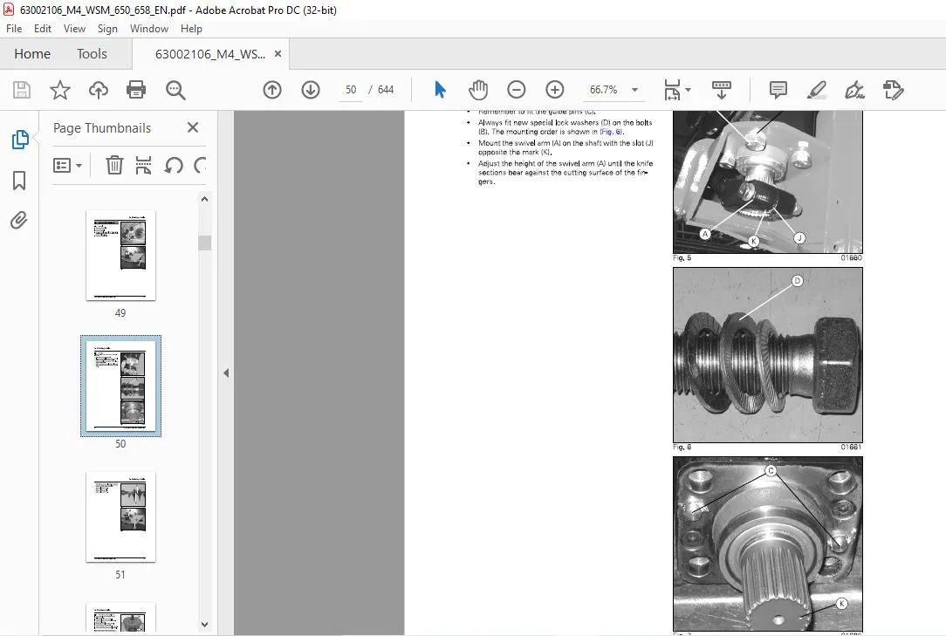Select the Highlight text pen
This screenshot has height=636, width=946.
(816, 90)
